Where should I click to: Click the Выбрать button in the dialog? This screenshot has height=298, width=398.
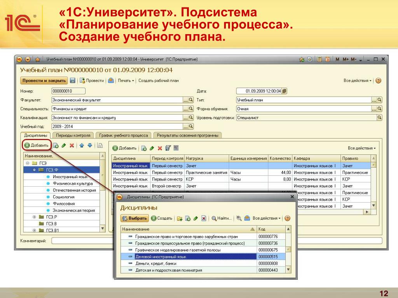pyautogui.click(x=135, y=218)
